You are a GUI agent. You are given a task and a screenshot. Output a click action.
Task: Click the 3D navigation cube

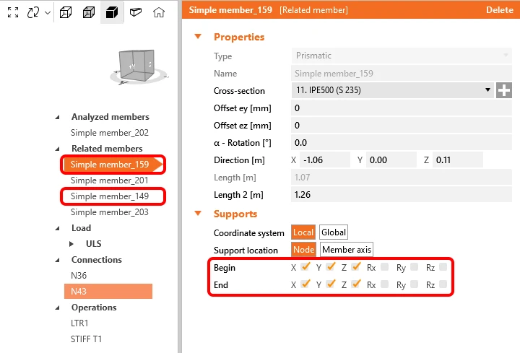(x=136, y=65)
